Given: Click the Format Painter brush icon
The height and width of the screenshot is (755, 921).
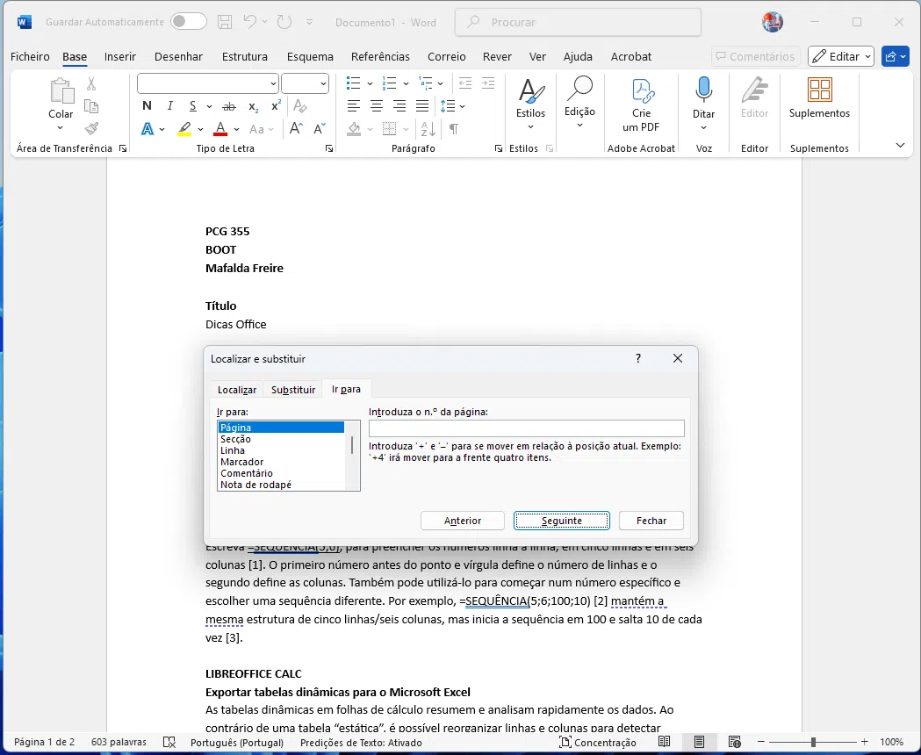Looking at the screenshot, I should [91, 128].
